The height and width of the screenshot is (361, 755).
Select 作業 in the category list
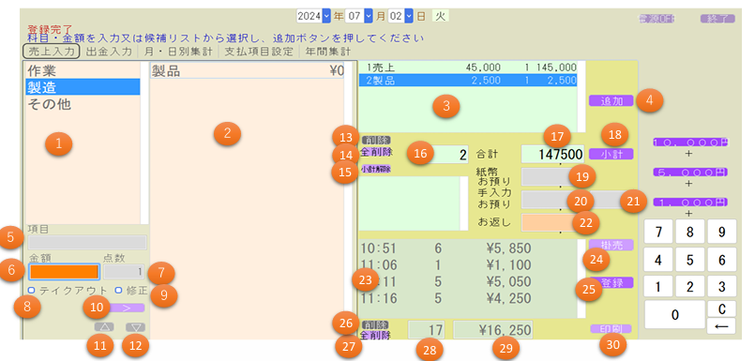click(83, 70)
